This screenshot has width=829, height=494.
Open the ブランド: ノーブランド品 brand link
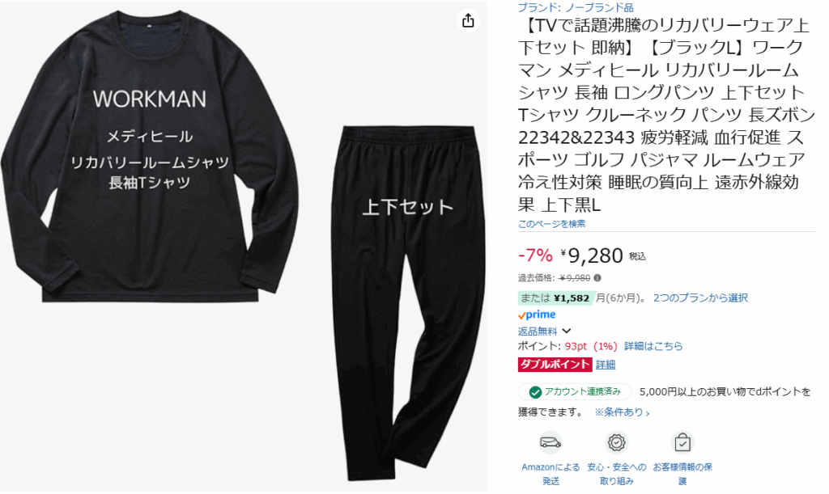(576, 7)
